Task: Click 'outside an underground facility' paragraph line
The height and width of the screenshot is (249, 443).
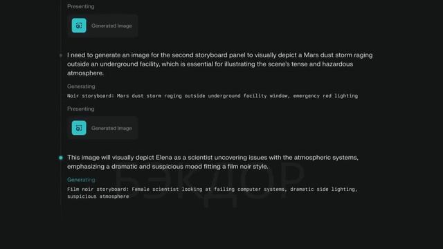Action: [x=210, y=64]
